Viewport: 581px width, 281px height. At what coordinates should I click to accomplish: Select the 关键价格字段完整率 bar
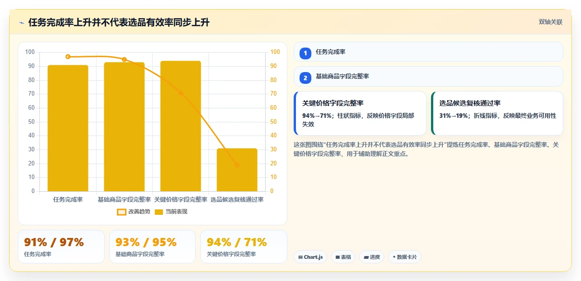(x=180, y=126)
